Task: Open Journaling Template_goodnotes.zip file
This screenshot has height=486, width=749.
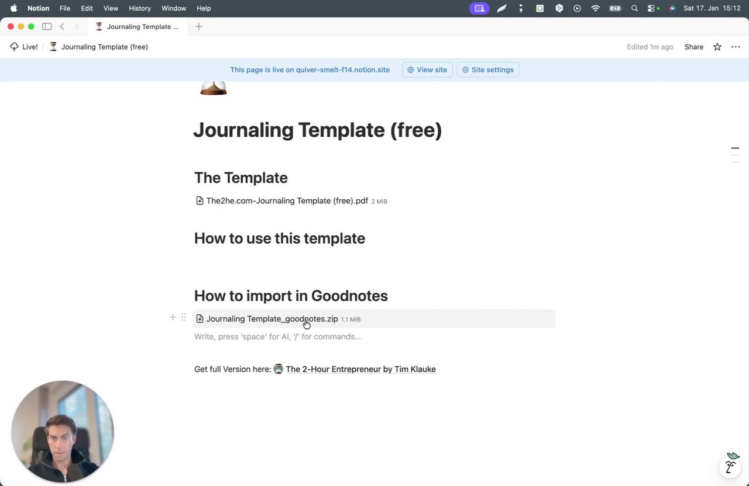Action: [272, 319]
